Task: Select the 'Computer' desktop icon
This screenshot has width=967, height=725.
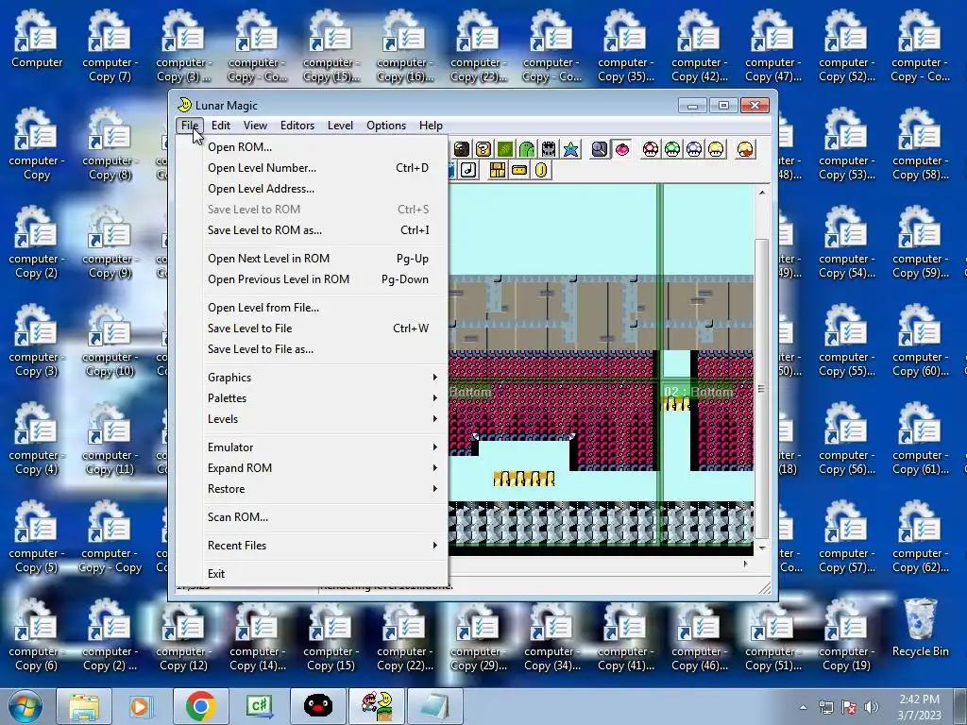Action: point(37,39)
